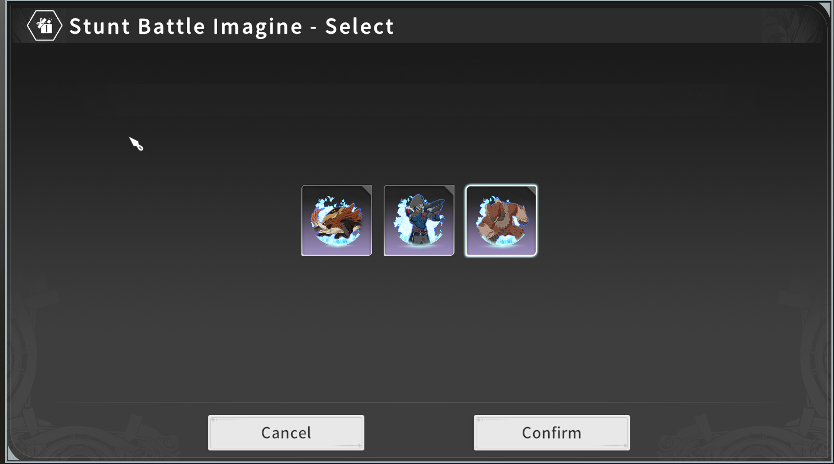Cancel the Imagine selection dialog

[286, 433]
